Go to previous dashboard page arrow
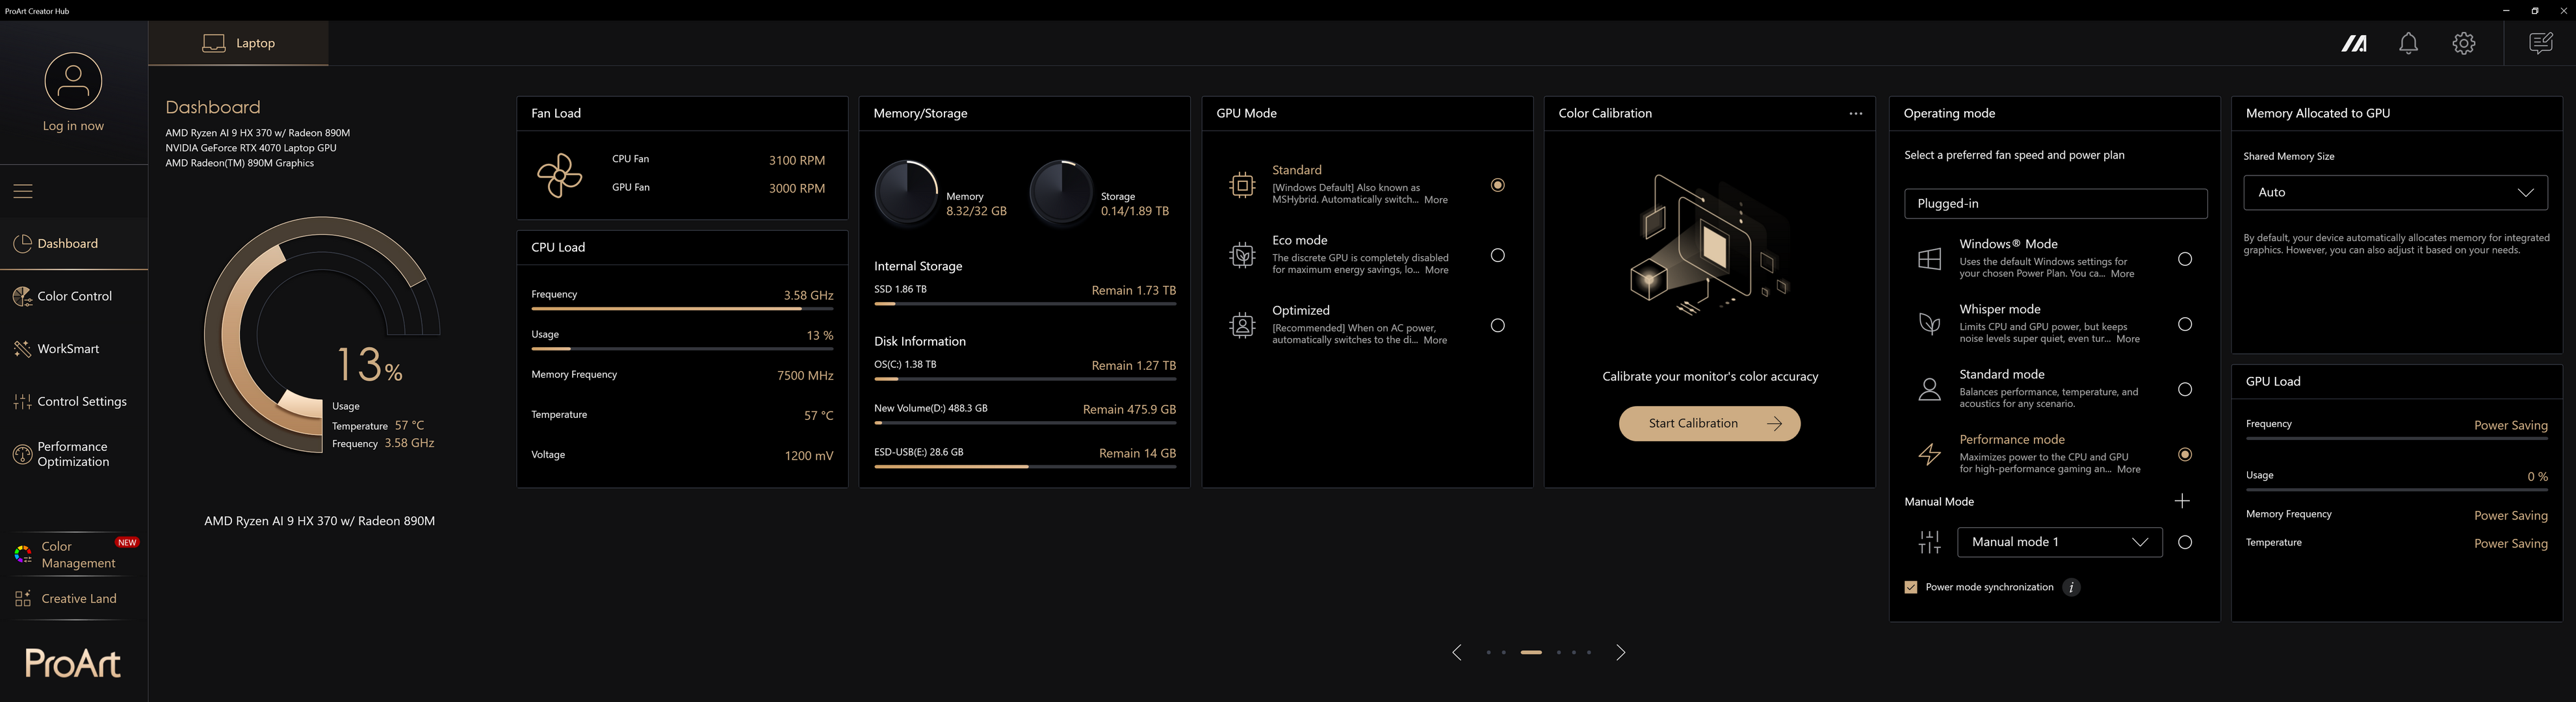Viewport: 2576px width, 702px height. tap(1457, 652)
